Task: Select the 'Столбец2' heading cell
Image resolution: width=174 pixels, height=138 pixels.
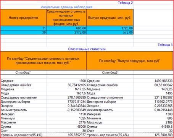Action: coord(110,73)
